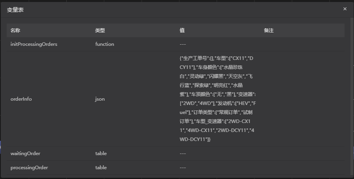The height and width of the screenshot is (179, 354).
Task: Select the orderInfo variable name
Action: [21, 99]
